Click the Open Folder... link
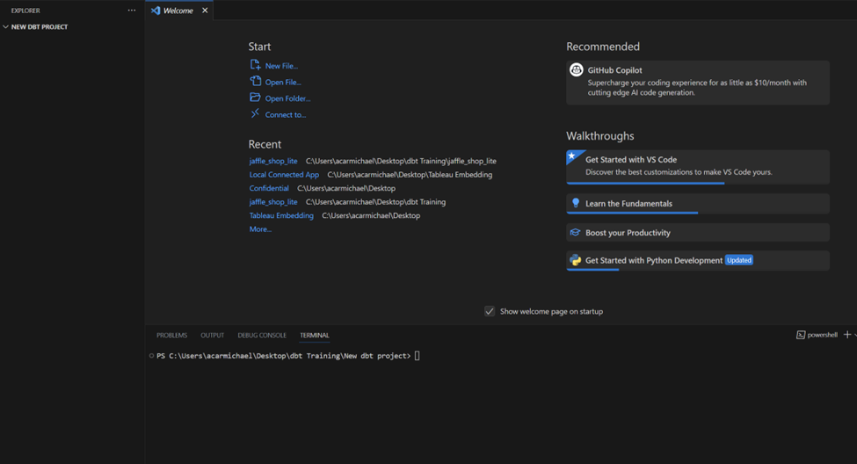The width and height of the screenshot is (857, 464). coord(287,98)
